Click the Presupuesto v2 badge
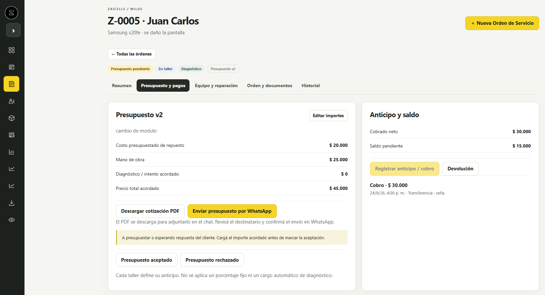 point(223,69)
